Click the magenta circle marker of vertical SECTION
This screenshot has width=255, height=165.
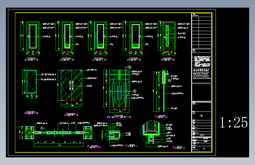click(x=156, y=117)
